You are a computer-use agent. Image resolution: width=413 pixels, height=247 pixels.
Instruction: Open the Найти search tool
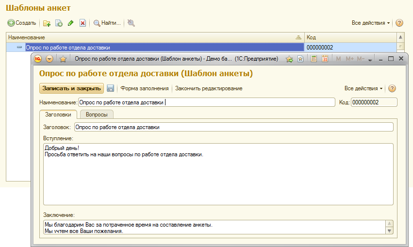click(x=107, y=23)
